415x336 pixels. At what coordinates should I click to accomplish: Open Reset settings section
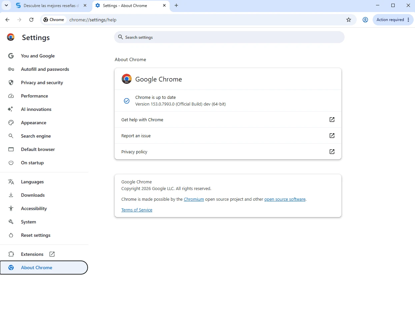coord(44,235)
